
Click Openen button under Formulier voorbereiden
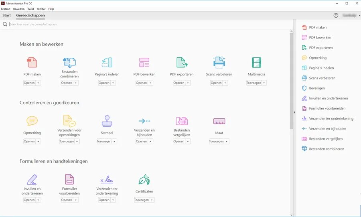[67, 200]
